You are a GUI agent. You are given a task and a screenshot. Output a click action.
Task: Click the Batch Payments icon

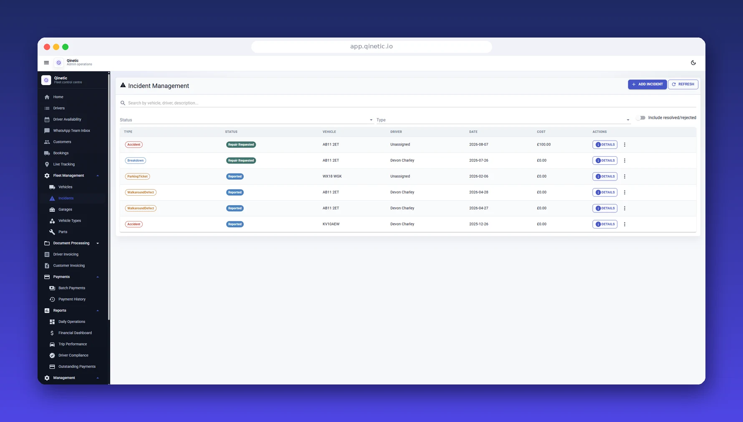coord(52,288)
